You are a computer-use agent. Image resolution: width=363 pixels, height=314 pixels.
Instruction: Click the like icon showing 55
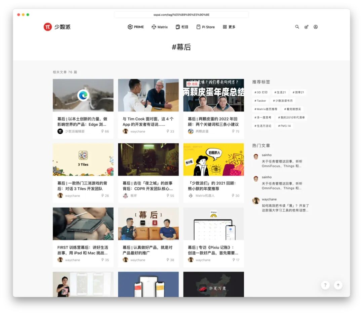click(168, 195)
